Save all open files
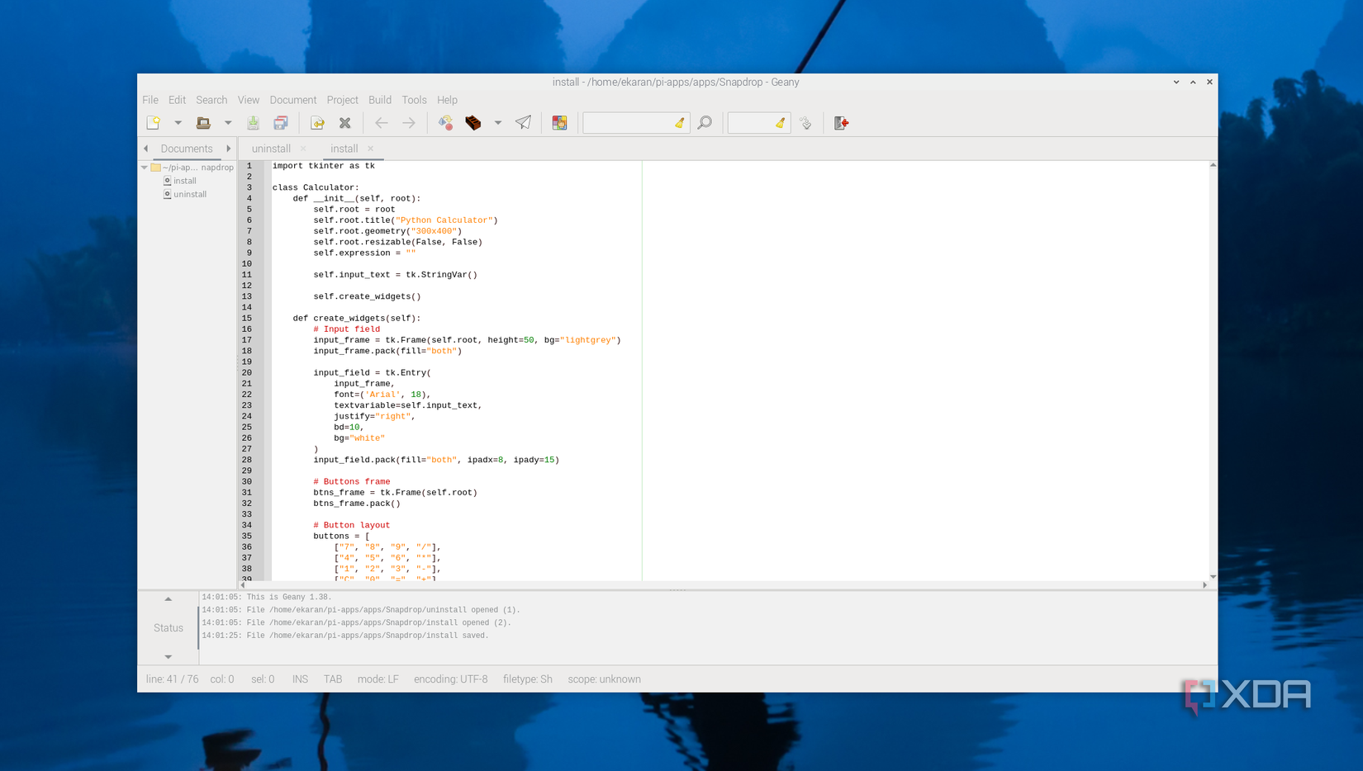The height and width of the screenshot is (771, 1363). (281, 122)
